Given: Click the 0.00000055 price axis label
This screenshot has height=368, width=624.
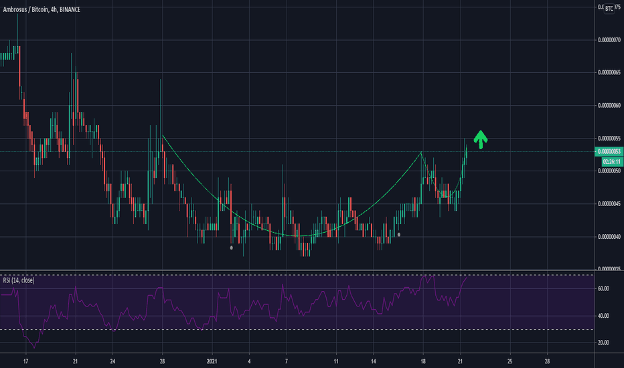Looking at the screenshot, I should tap(609, 139).
